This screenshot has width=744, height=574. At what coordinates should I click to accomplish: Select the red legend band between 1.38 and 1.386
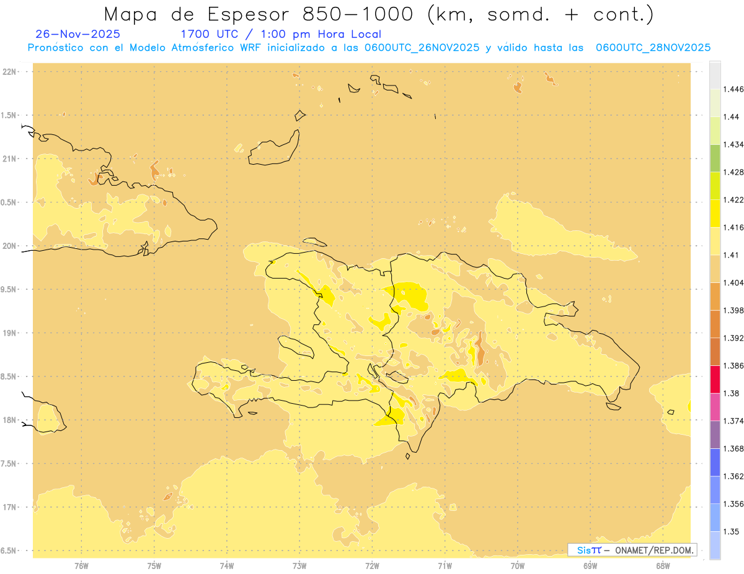coord(715,379)
